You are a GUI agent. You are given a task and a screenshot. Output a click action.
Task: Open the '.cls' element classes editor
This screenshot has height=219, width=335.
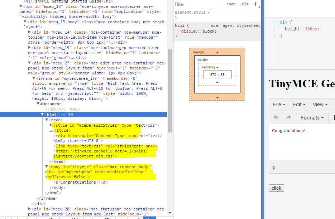[244, 4]
